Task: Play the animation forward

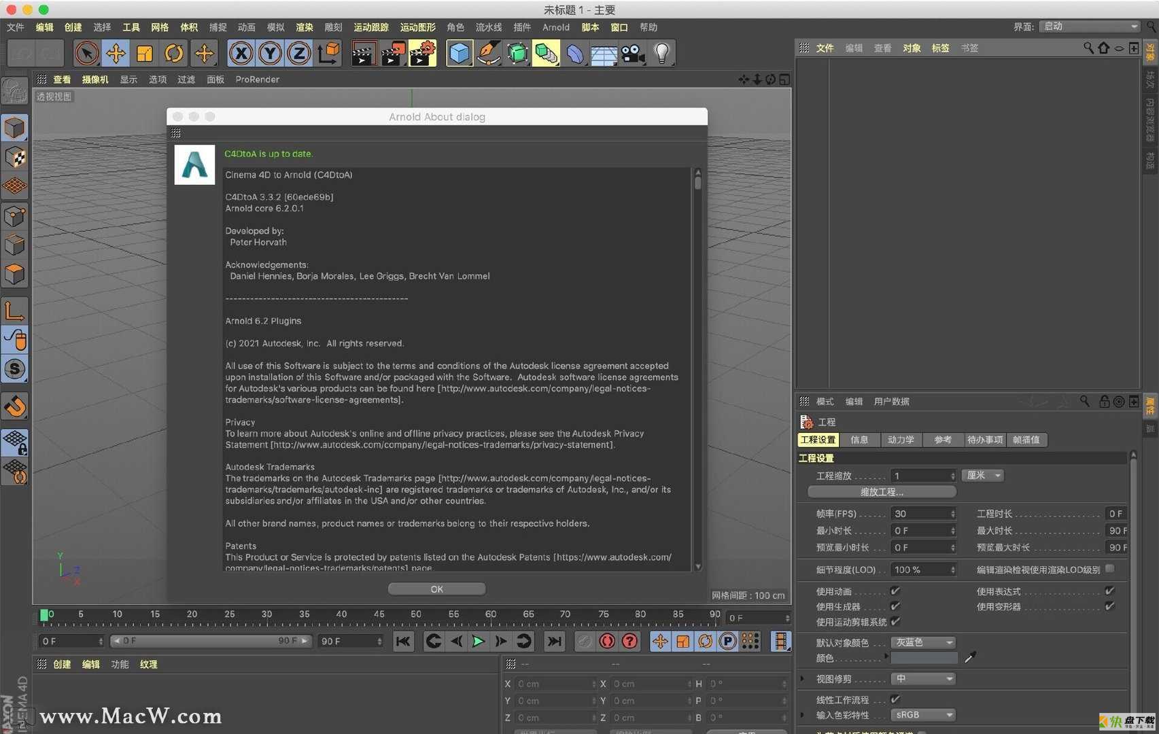Action: pos(479,641)
